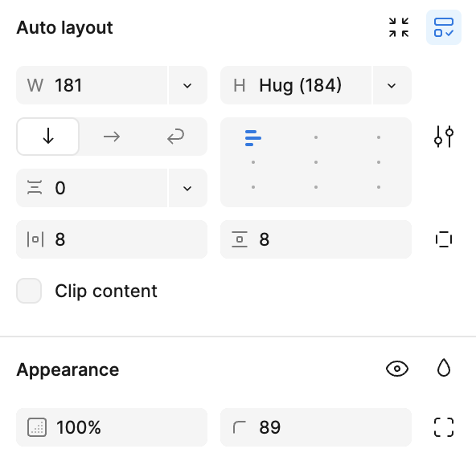The height and width of the screenshot is (461, 476).
Task: Toggle the highlighted auto layout button
Action: (x=444, y=27)
